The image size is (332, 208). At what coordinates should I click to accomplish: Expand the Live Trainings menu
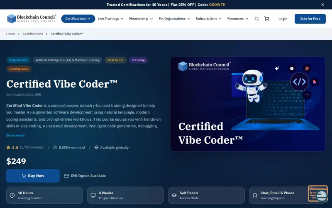110,19
